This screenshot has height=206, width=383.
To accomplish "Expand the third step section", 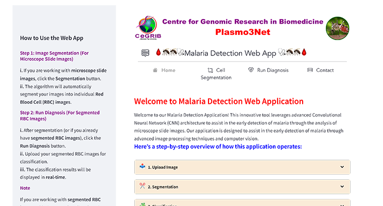I will pos(242,204).
